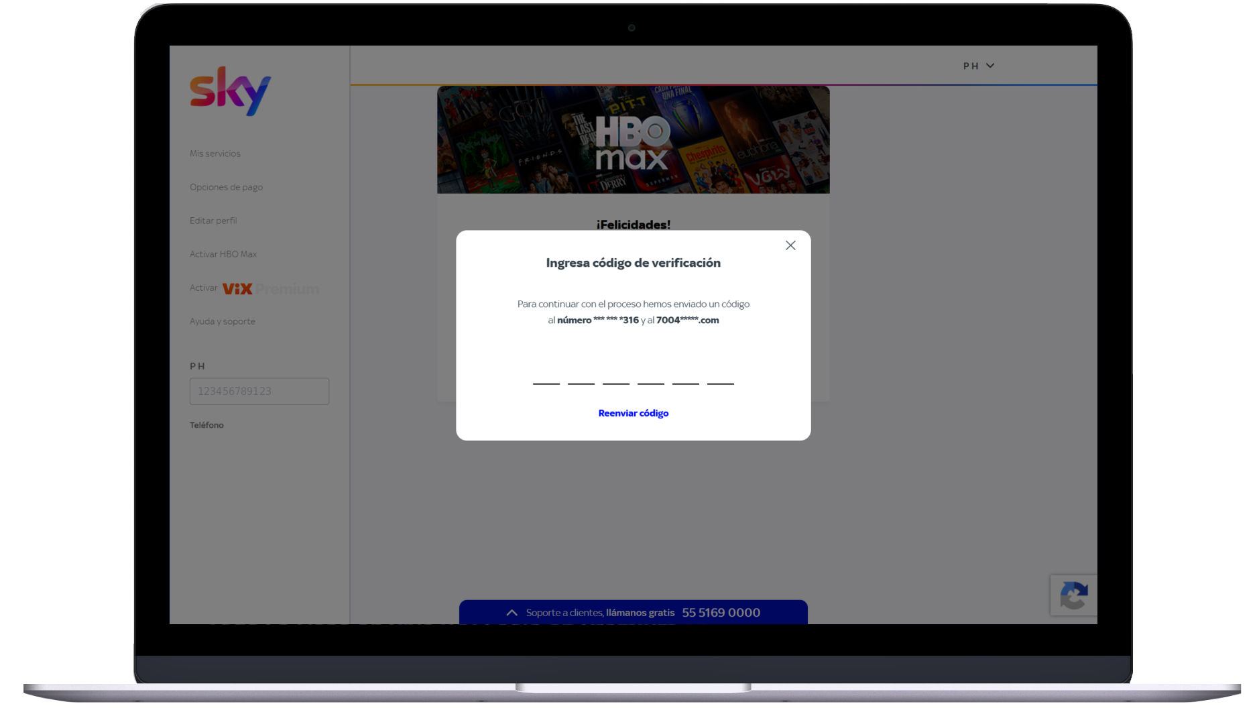
Task: Open Activar HBO Max in the sidebar
Action: (x=223, y=254)
